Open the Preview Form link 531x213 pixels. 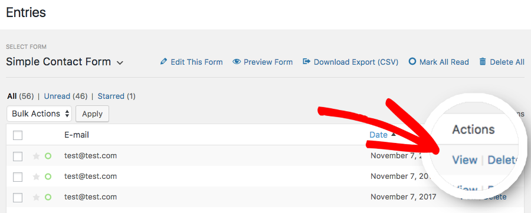pos(268,62)
